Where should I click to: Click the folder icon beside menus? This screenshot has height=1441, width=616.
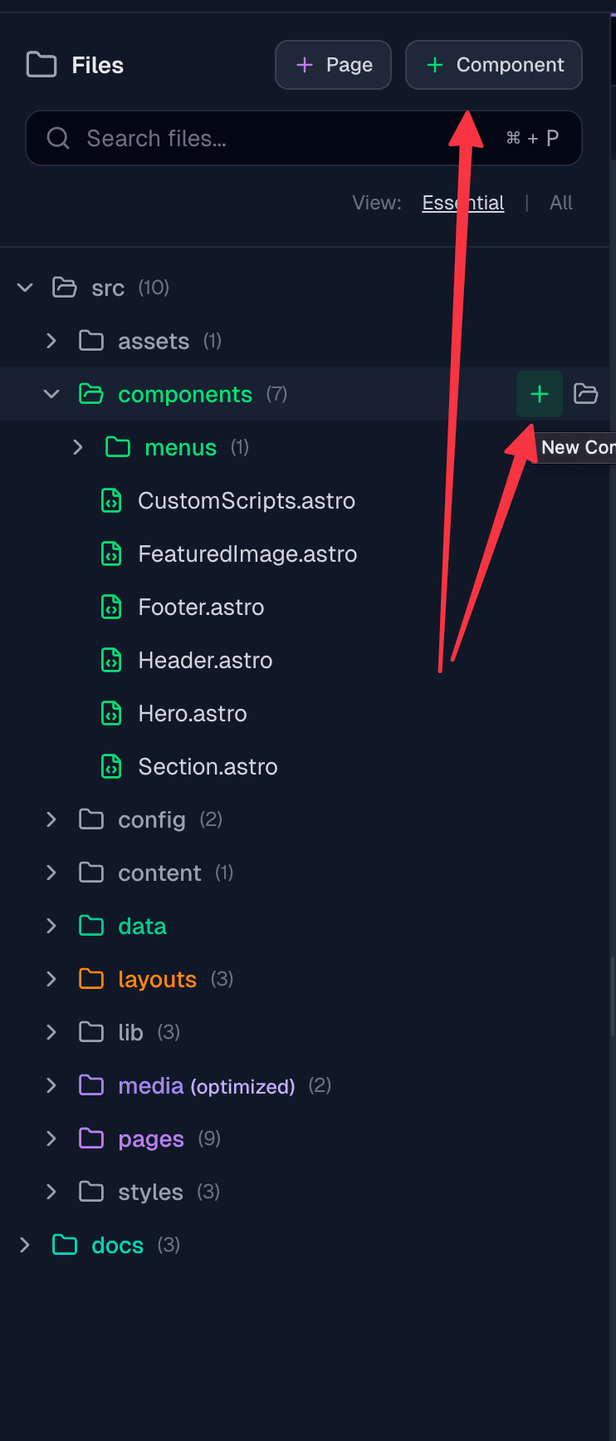pos(117,447)
